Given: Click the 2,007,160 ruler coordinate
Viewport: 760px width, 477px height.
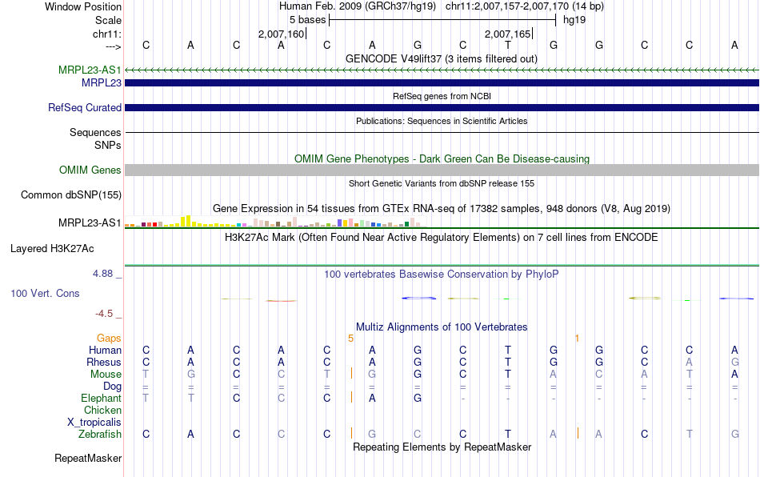Looking at the screenshot, I should pos(281,34).
